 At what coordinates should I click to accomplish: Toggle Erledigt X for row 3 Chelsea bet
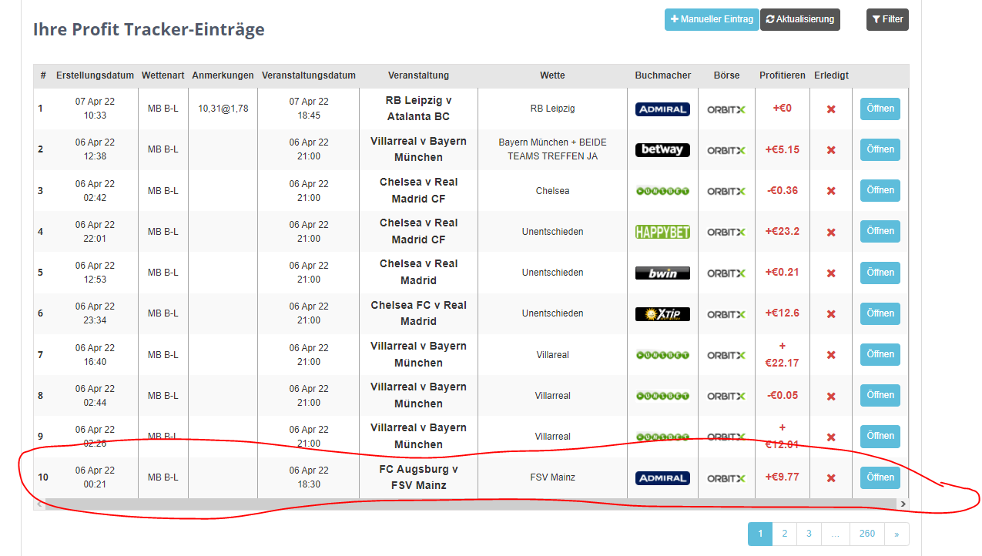(x=831, y=191)
